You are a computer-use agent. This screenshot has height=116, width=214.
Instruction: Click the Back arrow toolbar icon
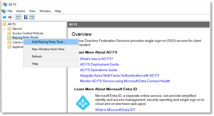[x=4, y=17]
